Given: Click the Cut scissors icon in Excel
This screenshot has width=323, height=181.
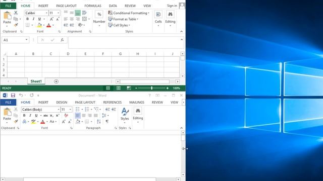Looking at the screenshot, I should [16, 13].
